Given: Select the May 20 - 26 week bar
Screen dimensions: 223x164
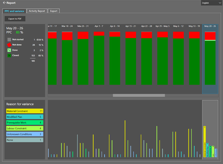Looking at the screenshot, I should pos(210,59).
